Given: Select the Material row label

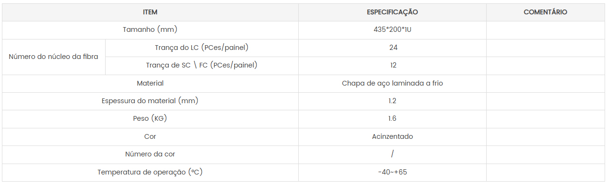Looking at the screenshot, I should pyautogui.click(x=150, y=83).
